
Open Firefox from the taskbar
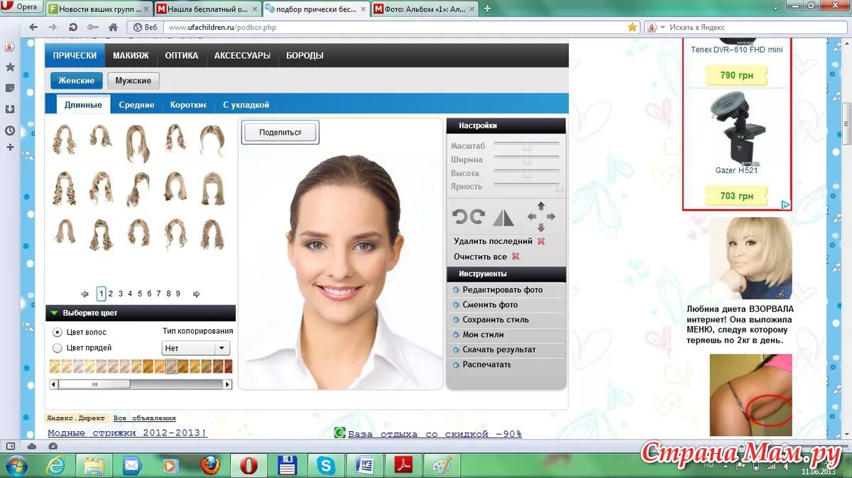pyautogui.click(x=210, y=465)
